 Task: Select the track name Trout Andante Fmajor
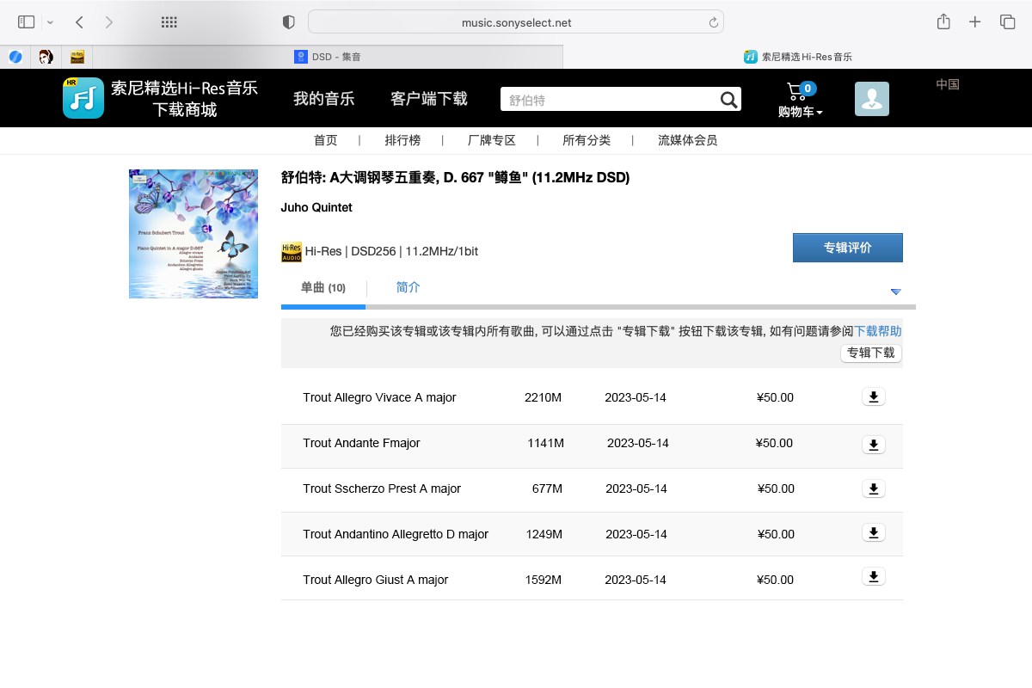pos(361,443)
